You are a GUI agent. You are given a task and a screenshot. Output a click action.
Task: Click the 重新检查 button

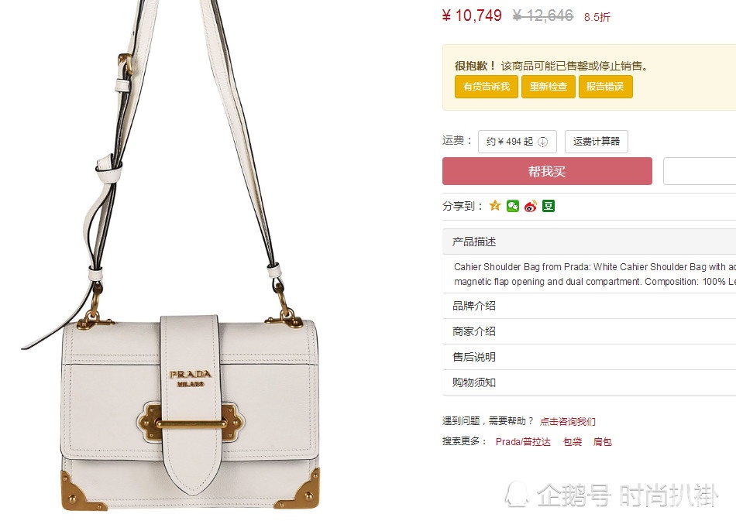click(549, 87)
